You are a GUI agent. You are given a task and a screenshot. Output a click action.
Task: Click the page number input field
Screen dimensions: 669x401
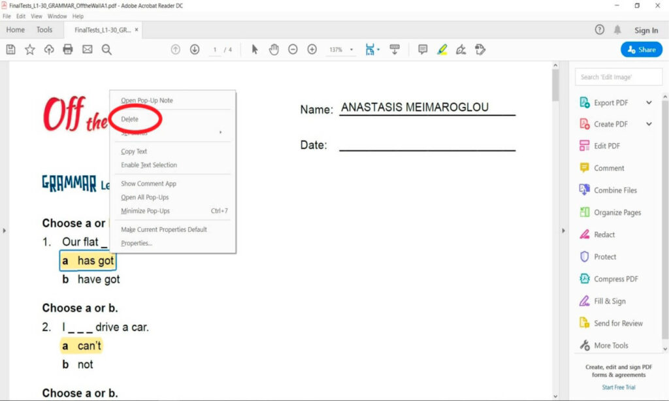coord(215,50)
